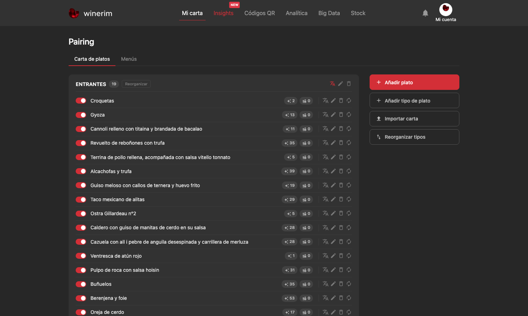Delete the Croquetas dish

[341, 101]
